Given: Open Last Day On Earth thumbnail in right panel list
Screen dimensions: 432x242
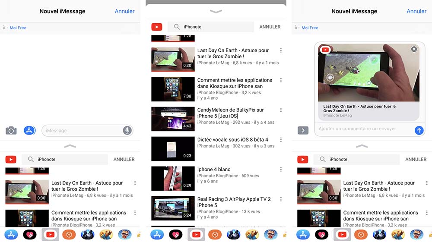Looking at the screenshot, I should pyautogui.click(x=319, y=192).
